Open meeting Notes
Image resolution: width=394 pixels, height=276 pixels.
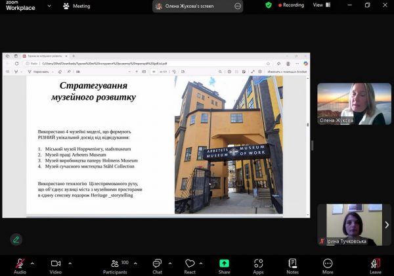(292, 264)
